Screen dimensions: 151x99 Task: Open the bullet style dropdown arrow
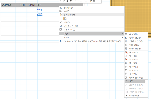pos(83,1)
